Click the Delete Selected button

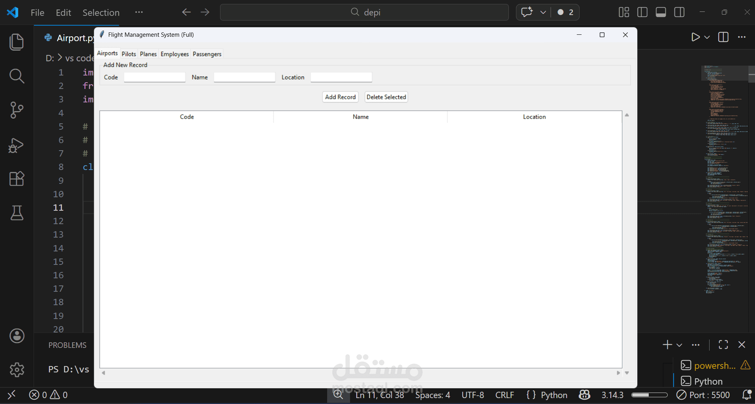click(386, 97)
